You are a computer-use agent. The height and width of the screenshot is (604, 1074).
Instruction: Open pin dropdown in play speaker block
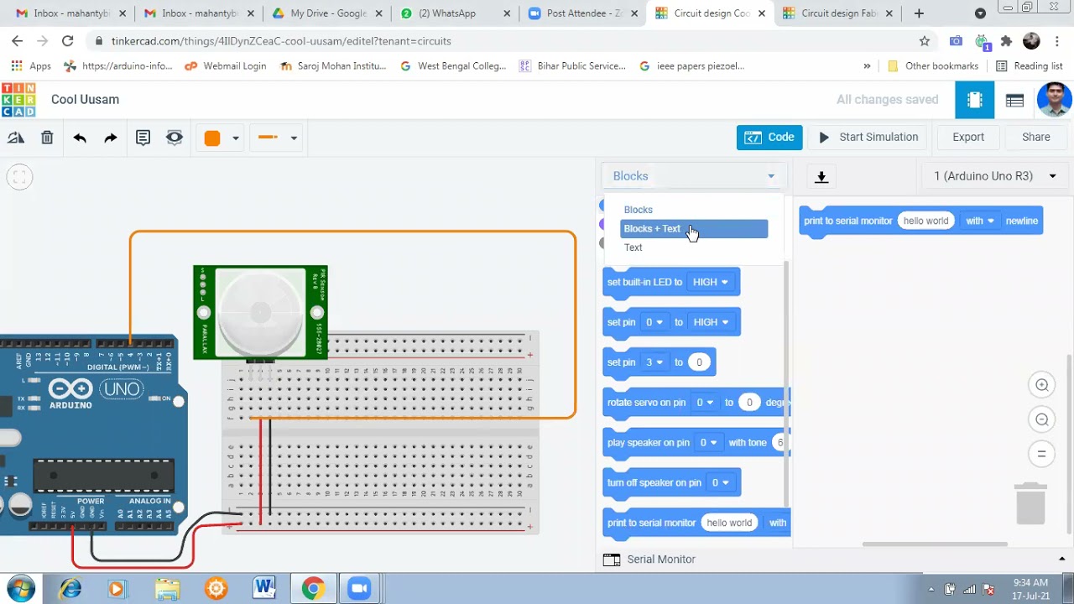point(708,443)
